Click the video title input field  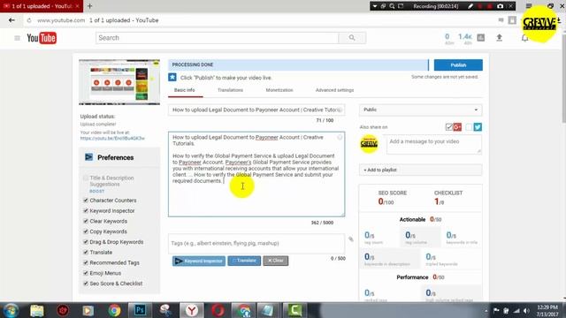256,110
